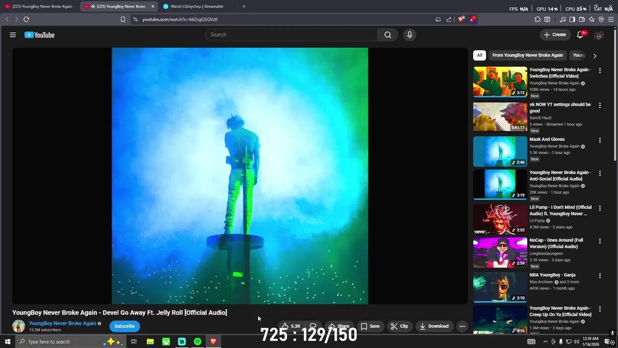
Task: Reload the current page
Action: tap(26, 19)
